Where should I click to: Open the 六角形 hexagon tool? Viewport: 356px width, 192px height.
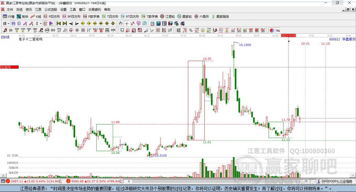202,17
